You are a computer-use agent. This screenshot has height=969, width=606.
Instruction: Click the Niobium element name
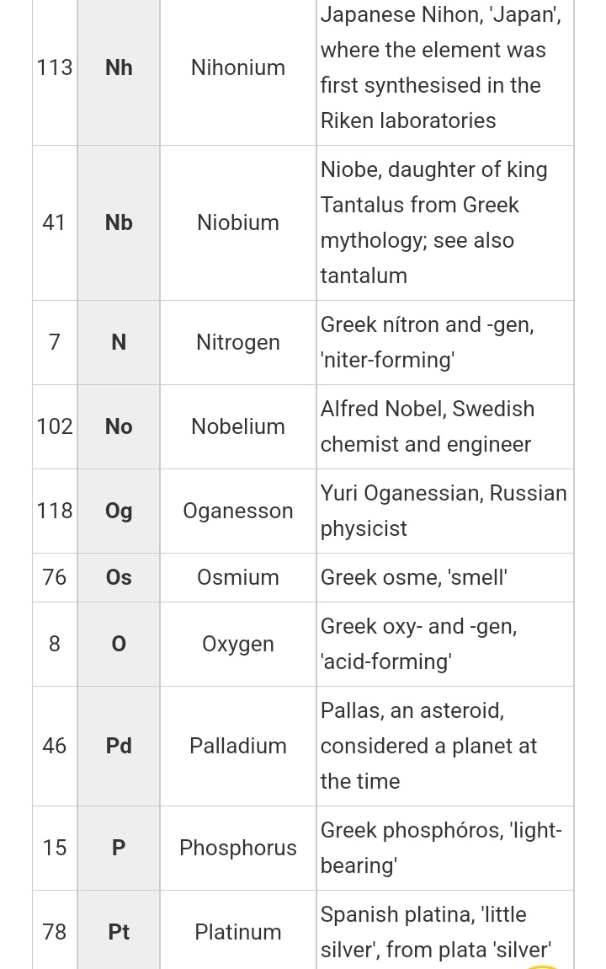(237, 222)
